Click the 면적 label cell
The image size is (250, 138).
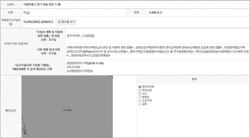[x=137, y=13]
